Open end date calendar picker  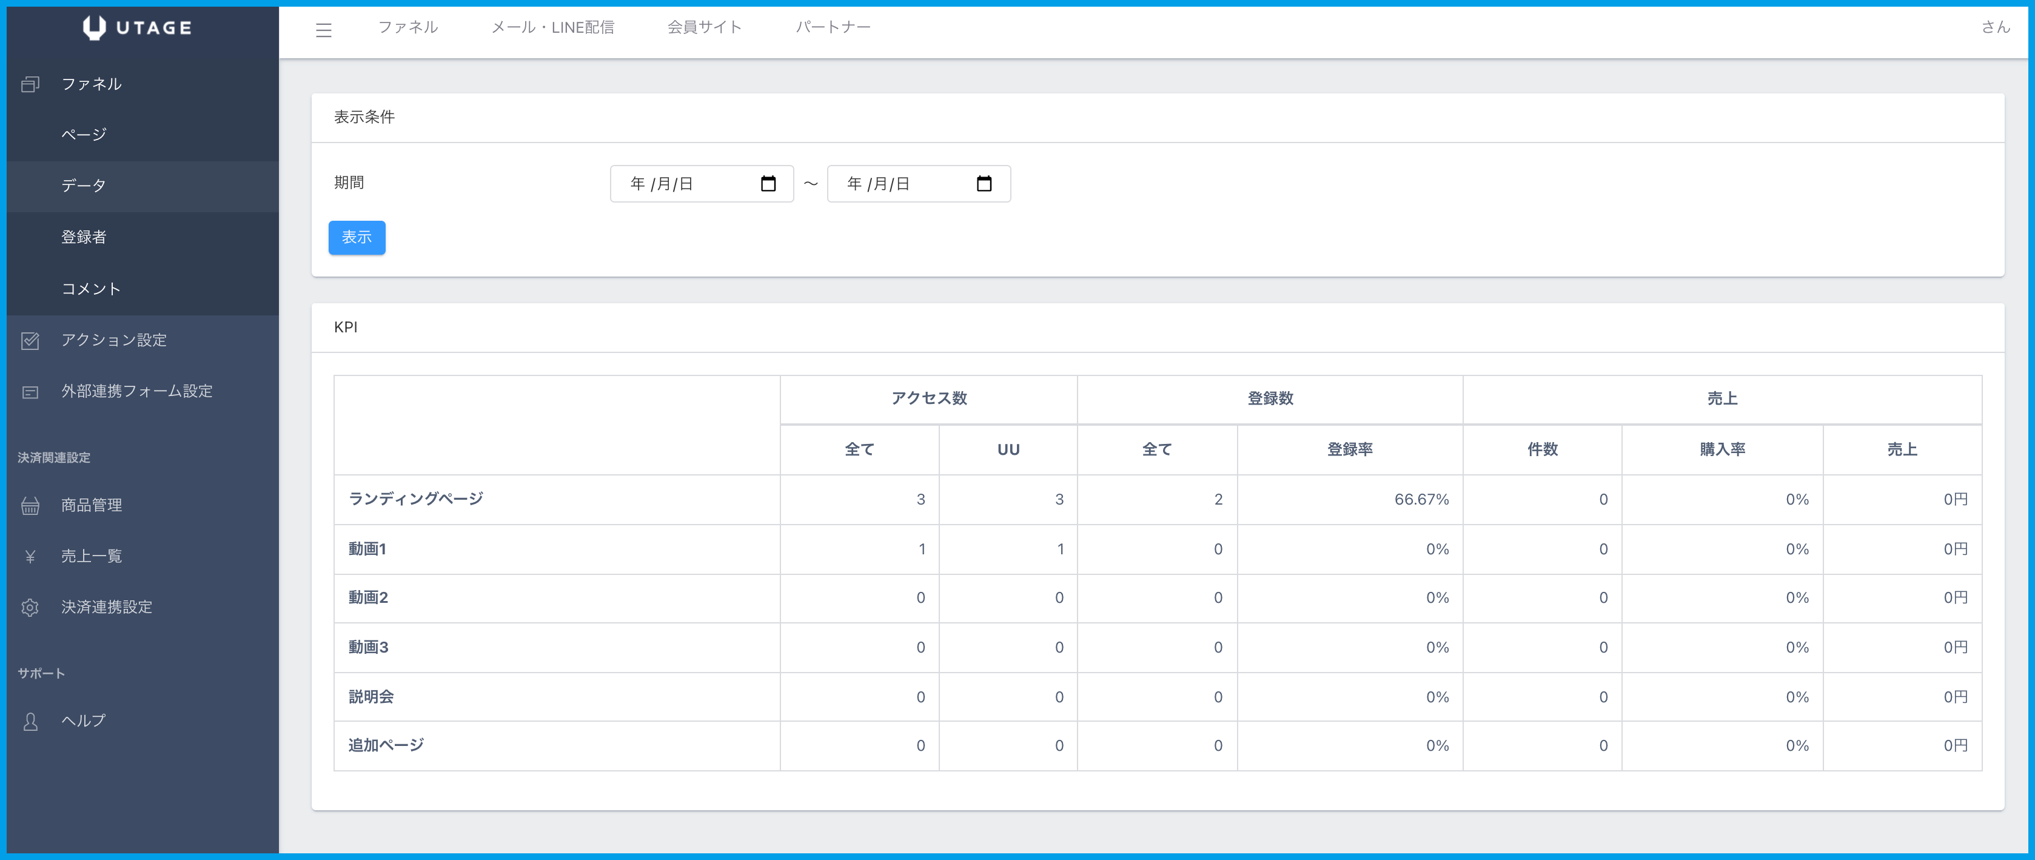tap(984, 184)
